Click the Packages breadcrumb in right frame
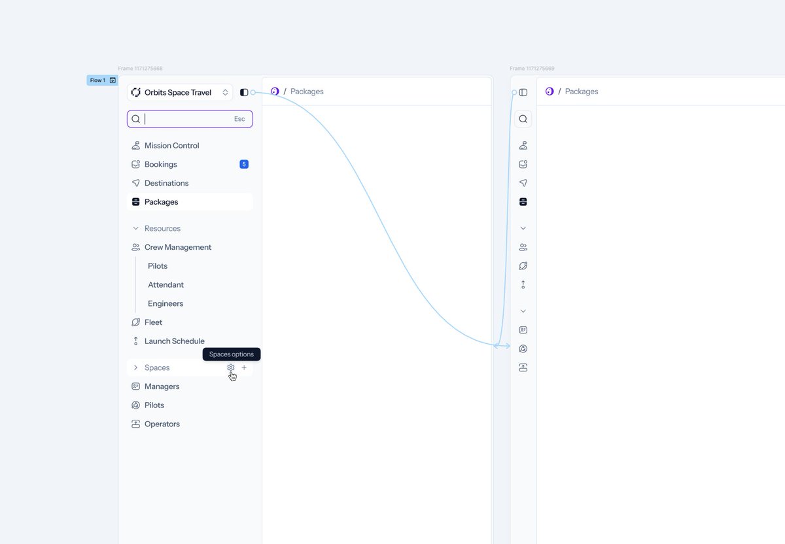 click(582, 92)
